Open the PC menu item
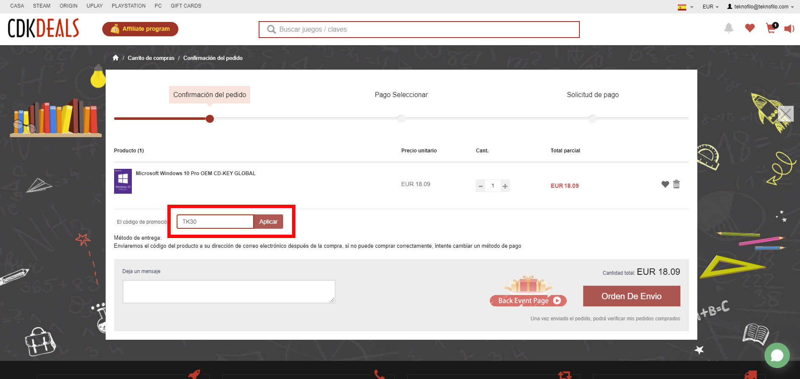 coord(158,6)
